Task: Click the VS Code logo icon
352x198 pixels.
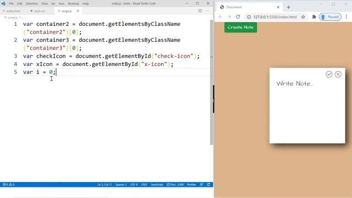Action: 3,4
